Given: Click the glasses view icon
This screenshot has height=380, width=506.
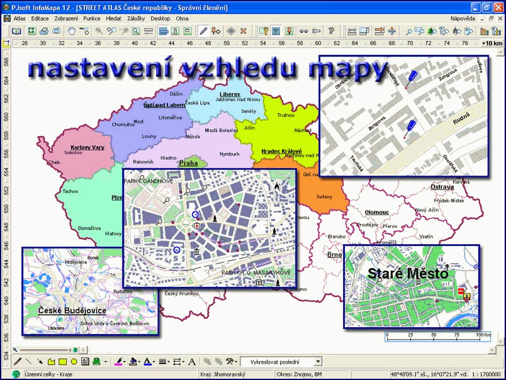Looking at the screenshot, I should pyautogui.click(x=303, y=31).
